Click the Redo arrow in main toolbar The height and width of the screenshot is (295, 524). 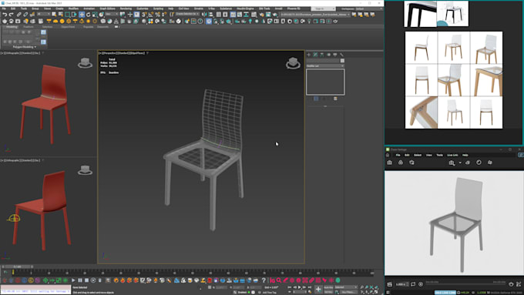[x=12, y=15]
